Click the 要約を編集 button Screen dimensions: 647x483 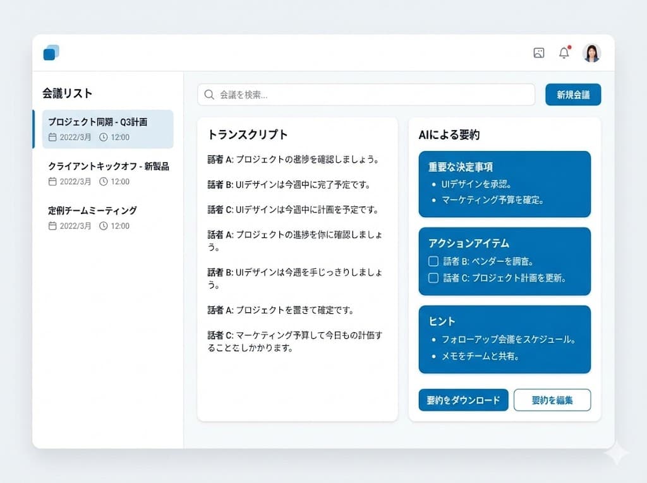pos(553,400)
